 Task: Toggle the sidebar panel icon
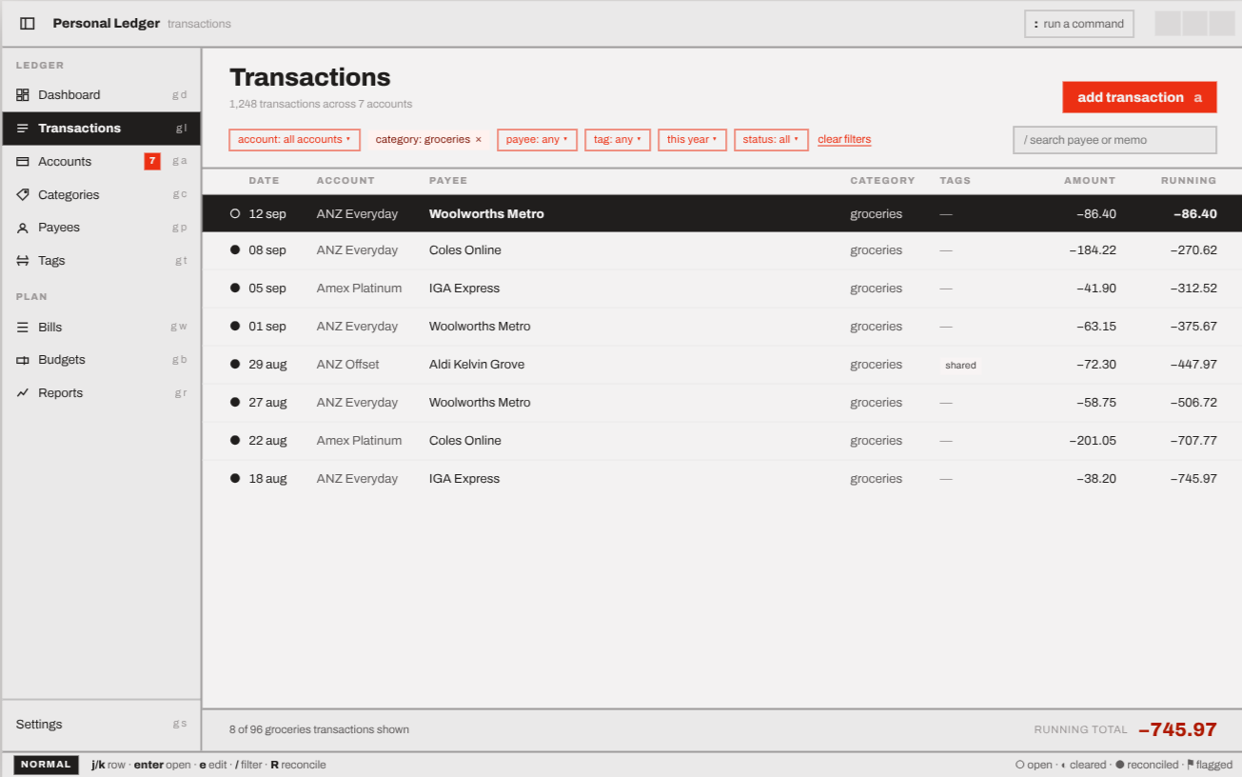(x=28, y=23)
